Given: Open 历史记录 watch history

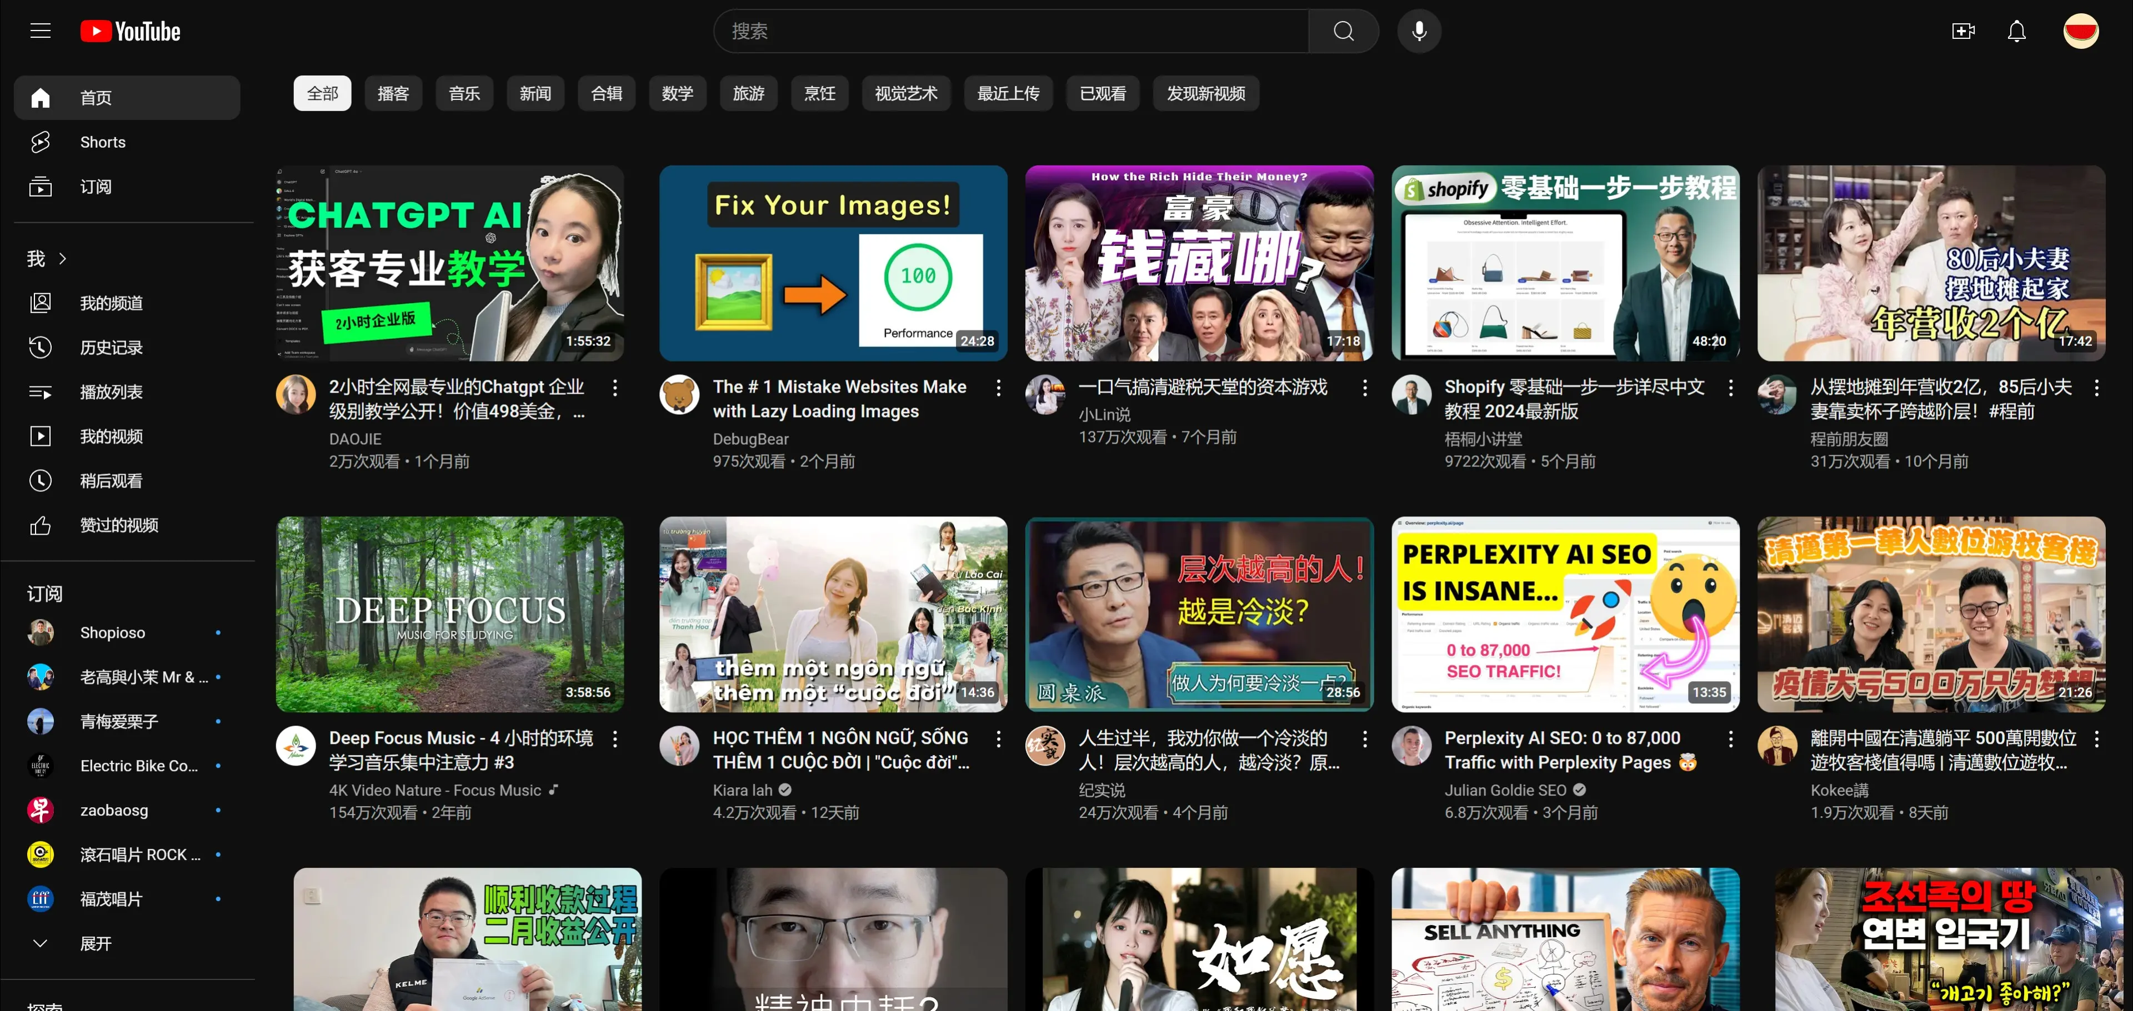Looking at the screenshot, I should pyautogui.click(x=127, y=348).
